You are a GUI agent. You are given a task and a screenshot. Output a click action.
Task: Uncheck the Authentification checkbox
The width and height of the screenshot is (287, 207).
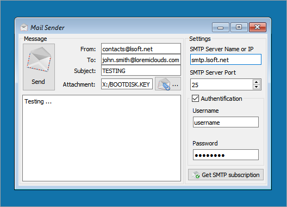point(195,99)
